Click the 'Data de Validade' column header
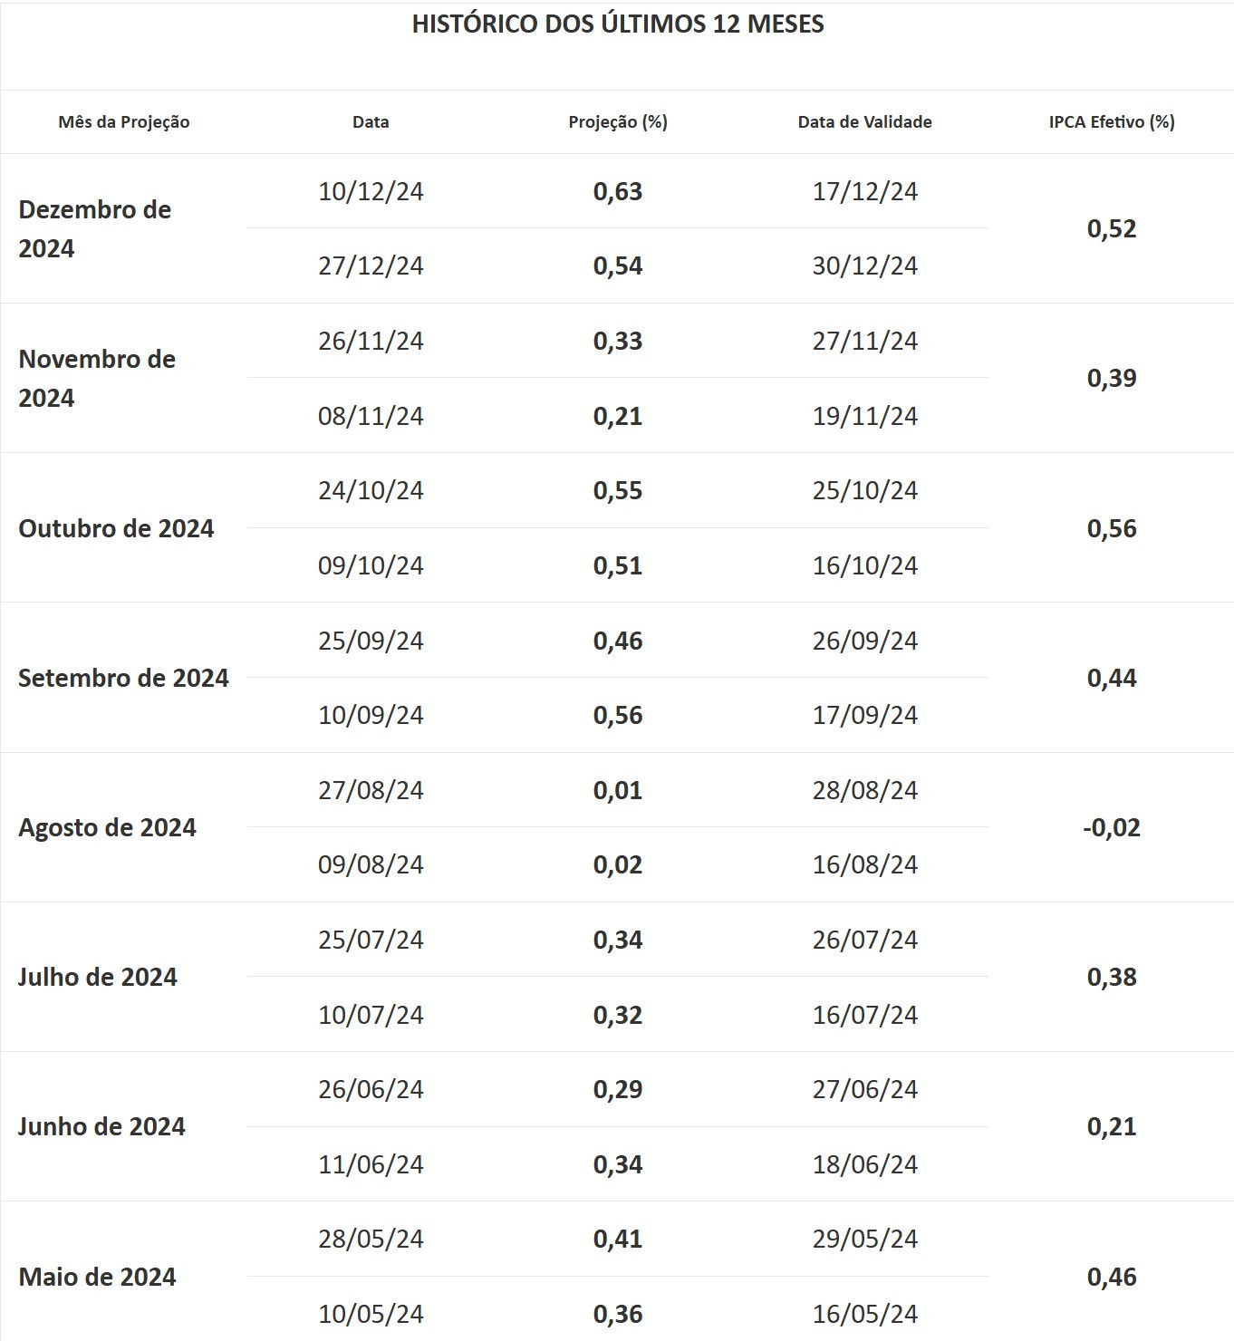1234x1341 pixels. [864, 121]
